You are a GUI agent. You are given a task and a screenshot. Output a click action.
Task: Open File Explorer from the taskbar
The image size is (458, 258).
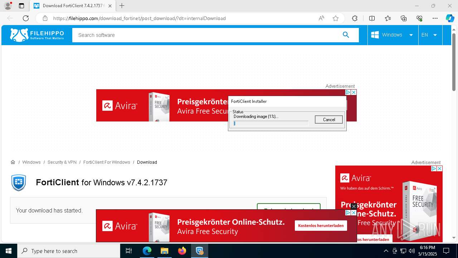click(164, 251)
